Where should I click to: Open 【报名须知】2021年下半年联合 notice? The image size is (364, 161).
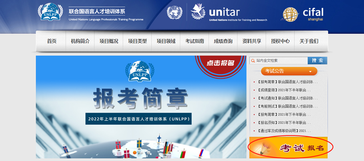pyautogui.click(x=284, y=123)
